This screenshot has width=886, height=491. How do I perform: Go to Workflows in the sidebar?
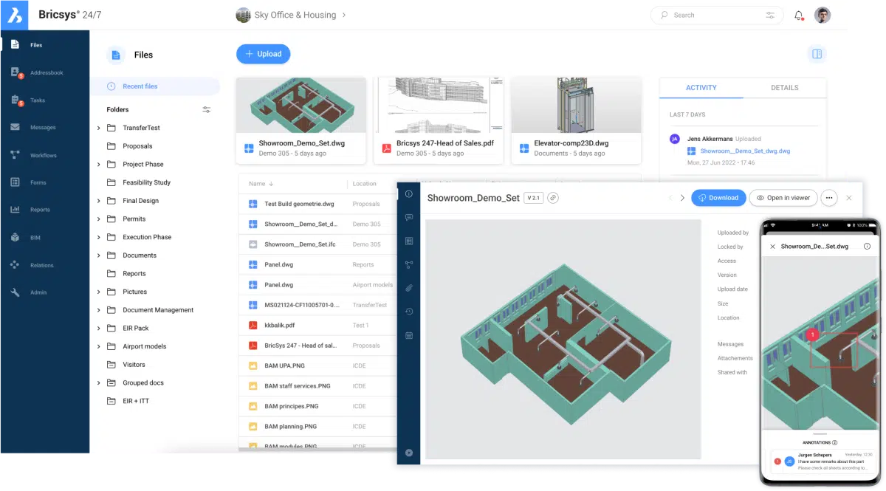[16, 155]
